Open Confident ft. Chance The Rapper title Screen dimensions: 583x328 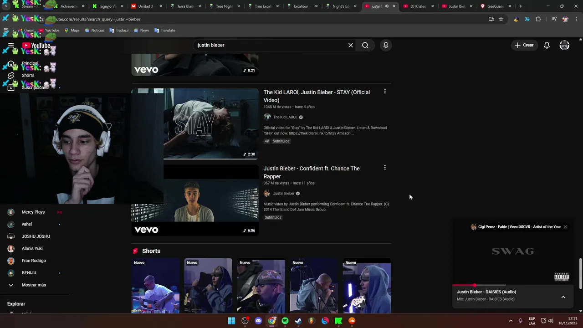pyautogui.click(x=312, y=172)
